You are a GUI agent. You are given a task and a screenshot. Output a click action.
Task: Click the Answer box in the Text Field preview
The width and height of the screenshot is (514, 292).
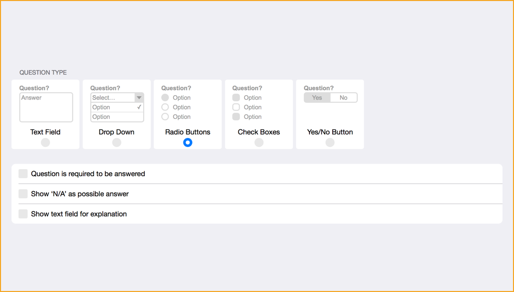[46, 107]
